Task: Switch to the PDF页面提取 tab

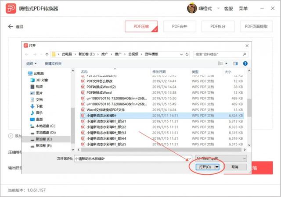Action: pyautogui.click(x=256, y=26)
